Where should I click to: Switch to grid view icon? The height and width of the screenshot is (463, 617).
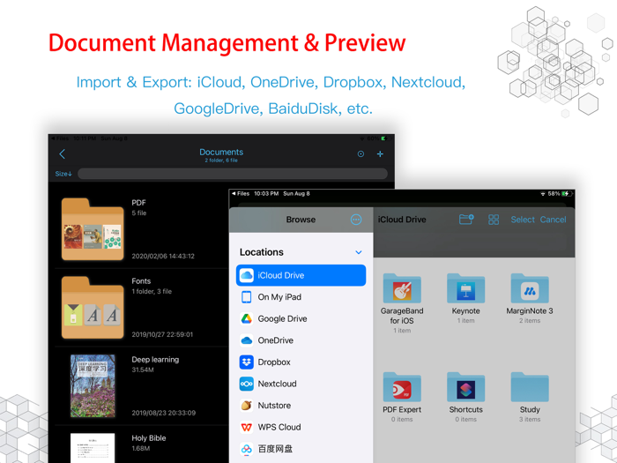[494, 220]
